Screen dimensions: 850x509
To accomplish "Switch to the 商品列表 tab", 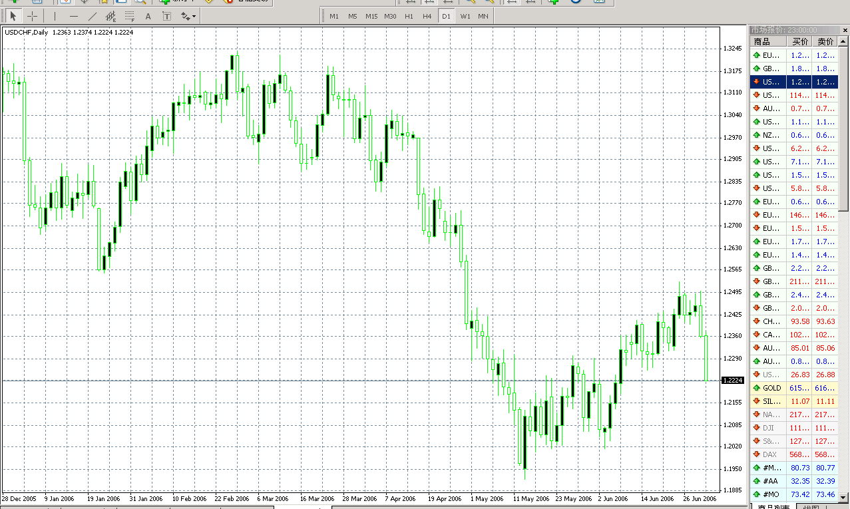I will tap(774, 506).
